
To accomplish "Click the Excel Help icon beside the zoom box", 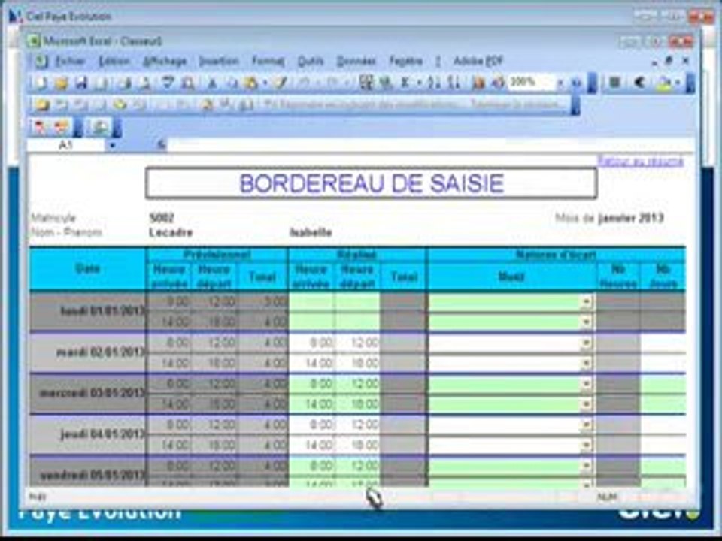I will (x=576, y=83).
